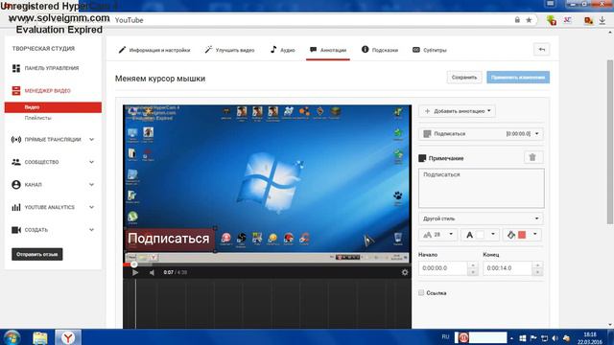Open the font size 28 dropdown
The height and width of the screenshot is (345, 614).
437,235
